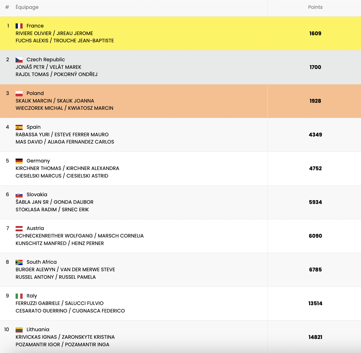Click the Czech Republic flag icon
The height and width of the screenshot is (353, 361).
tap(19, 60)
